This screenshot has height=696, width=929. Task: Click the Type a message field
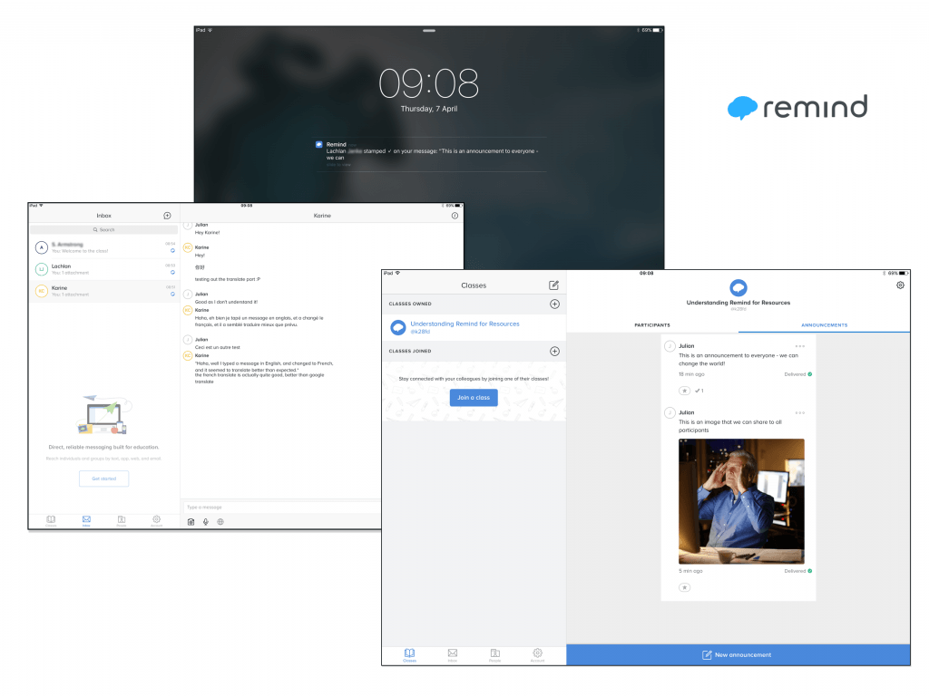(272, 506)
